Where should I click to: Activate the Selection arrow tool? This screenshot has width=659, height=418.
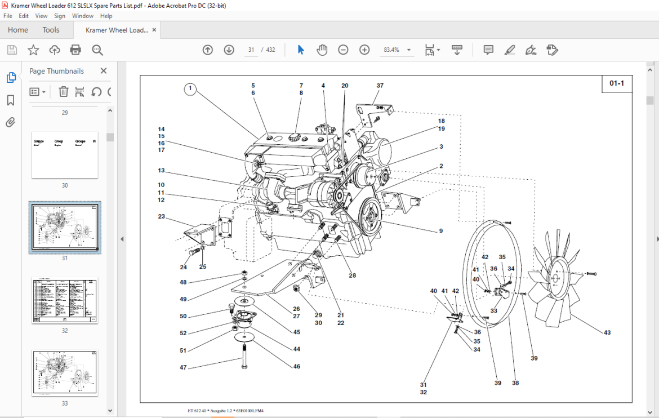pyautogui.click(x=301, y=50)
